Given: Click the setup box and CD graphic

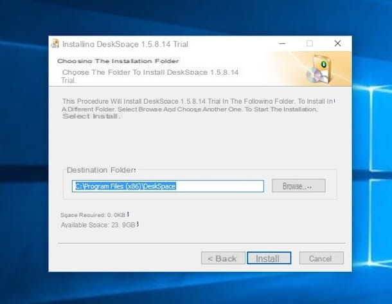Looking at the screenshot, I should 319,69.
